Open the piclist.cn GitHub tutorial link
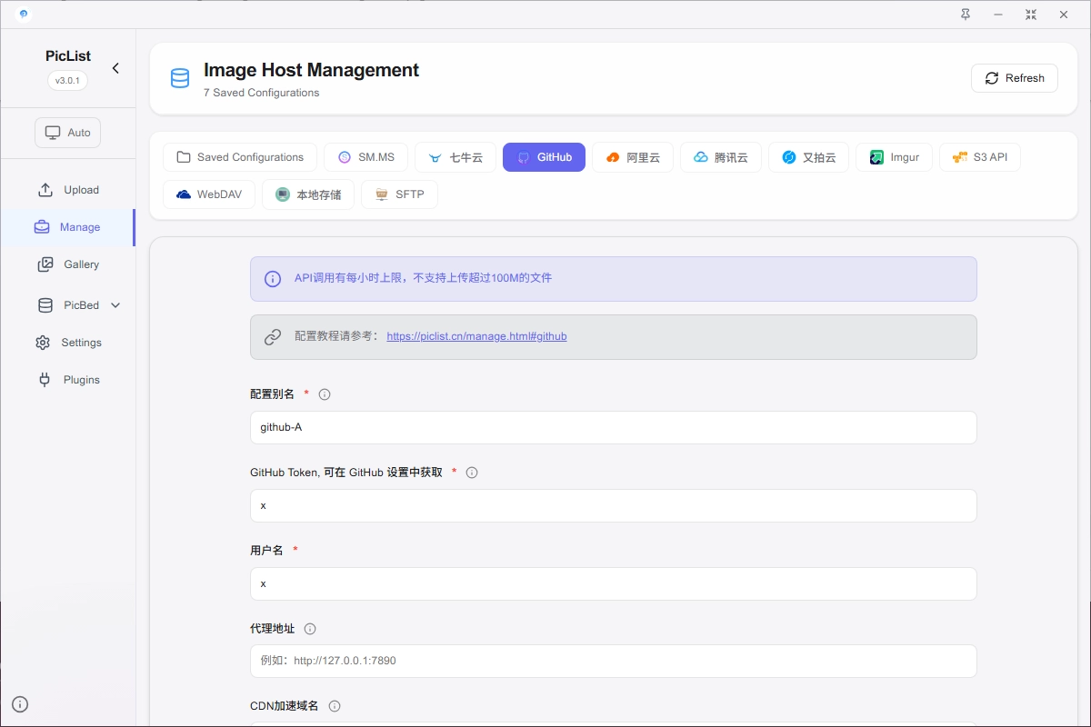Screen dimensions: 1091x727 tap(476, 336)
